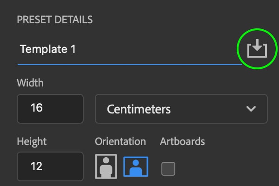The height and width of the screenshot is (186, 279).
Task: Click the Artboards label text
Action: pyautogui.click(x=182, y=142)
